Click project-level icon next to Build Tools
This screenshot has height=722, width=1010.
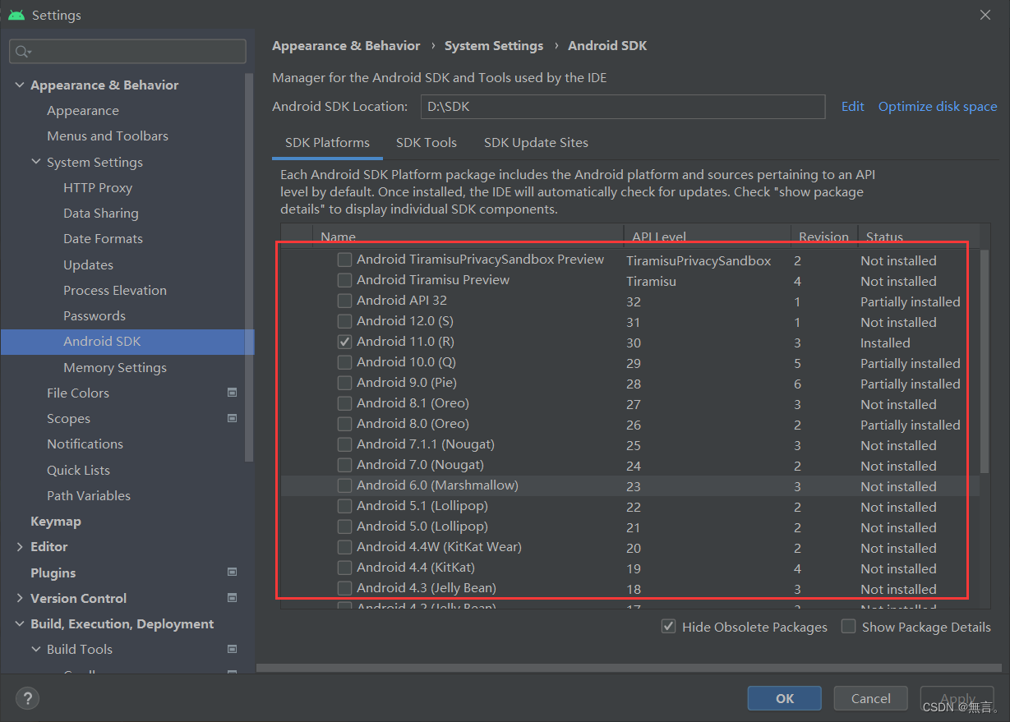pyautogui.click(x=233, y=649)
